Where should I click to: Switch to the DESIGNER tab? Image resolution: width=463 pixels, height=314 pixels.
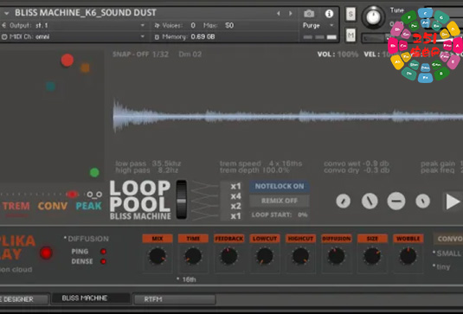pos(24,299)
